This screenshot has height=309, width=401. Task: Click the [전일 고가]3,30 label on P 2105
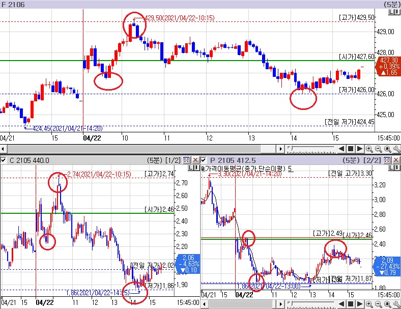click(x=350, y=174)
